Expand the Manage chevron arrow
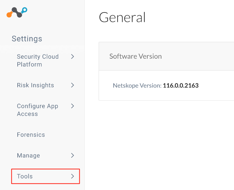The image size is (234, 190). pyautogui.click(x=73, y=155)
